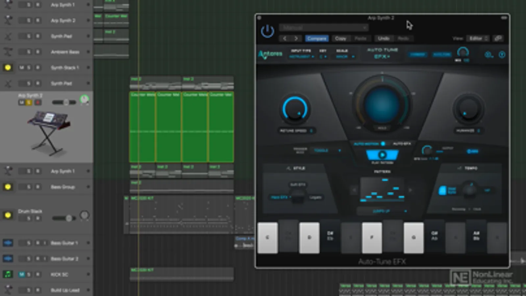Open the plugin preset dropdown menu
The height and width of the screenshot is (296, 526).
click(x=324, y=28)
